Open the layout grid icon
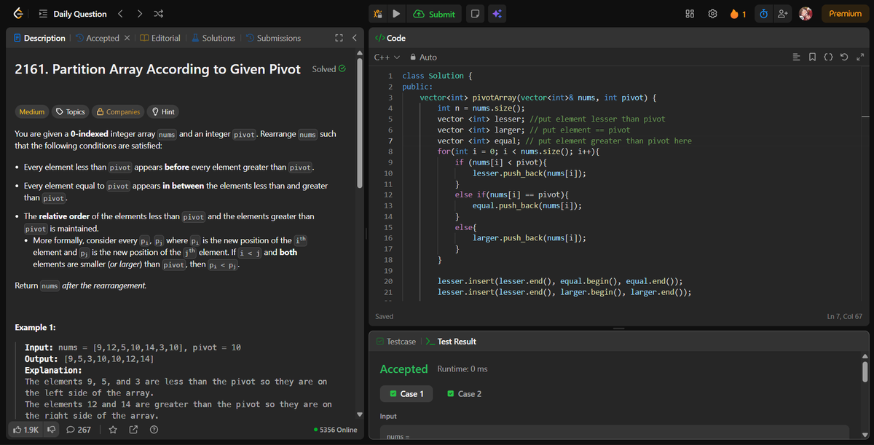Viewport: 874px width, 445px height. tap(690, 14)
